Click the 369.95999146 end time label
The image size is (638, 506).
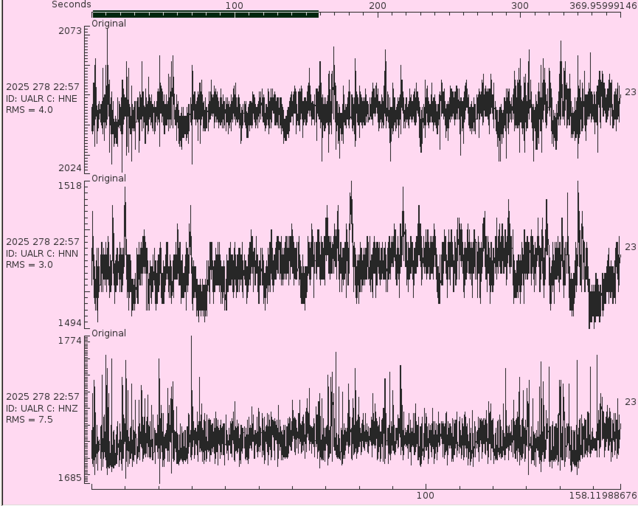[x=603, y=6]
